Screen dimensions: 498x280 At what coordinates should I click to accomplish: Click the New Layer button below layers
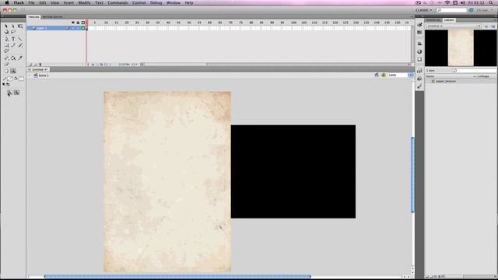coord(30,65)
